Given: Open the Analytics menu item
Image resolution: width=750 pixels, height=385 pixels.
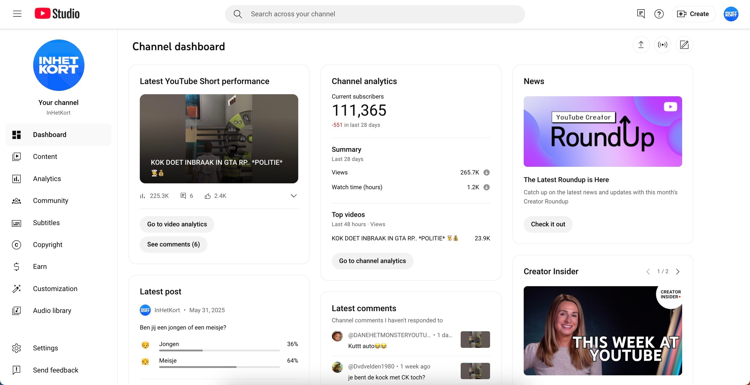Looking at the screenshot, I should pos(58,179).
